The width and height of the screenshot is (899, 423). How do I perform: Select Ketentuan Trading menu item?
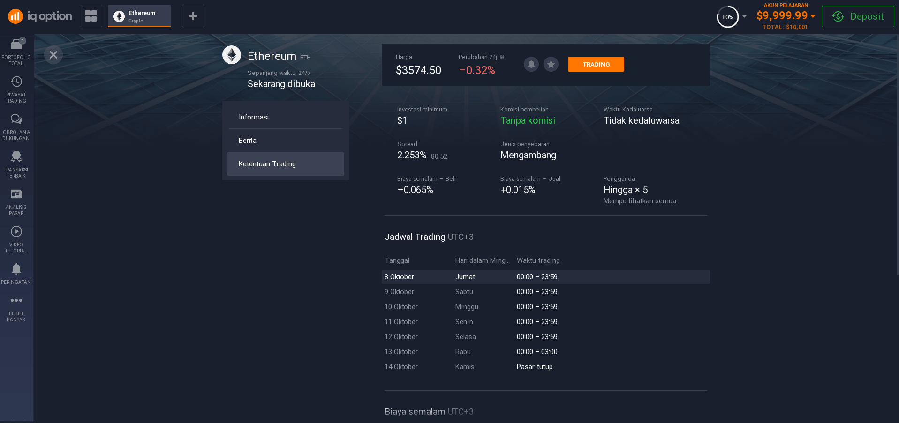click(286, 164)
